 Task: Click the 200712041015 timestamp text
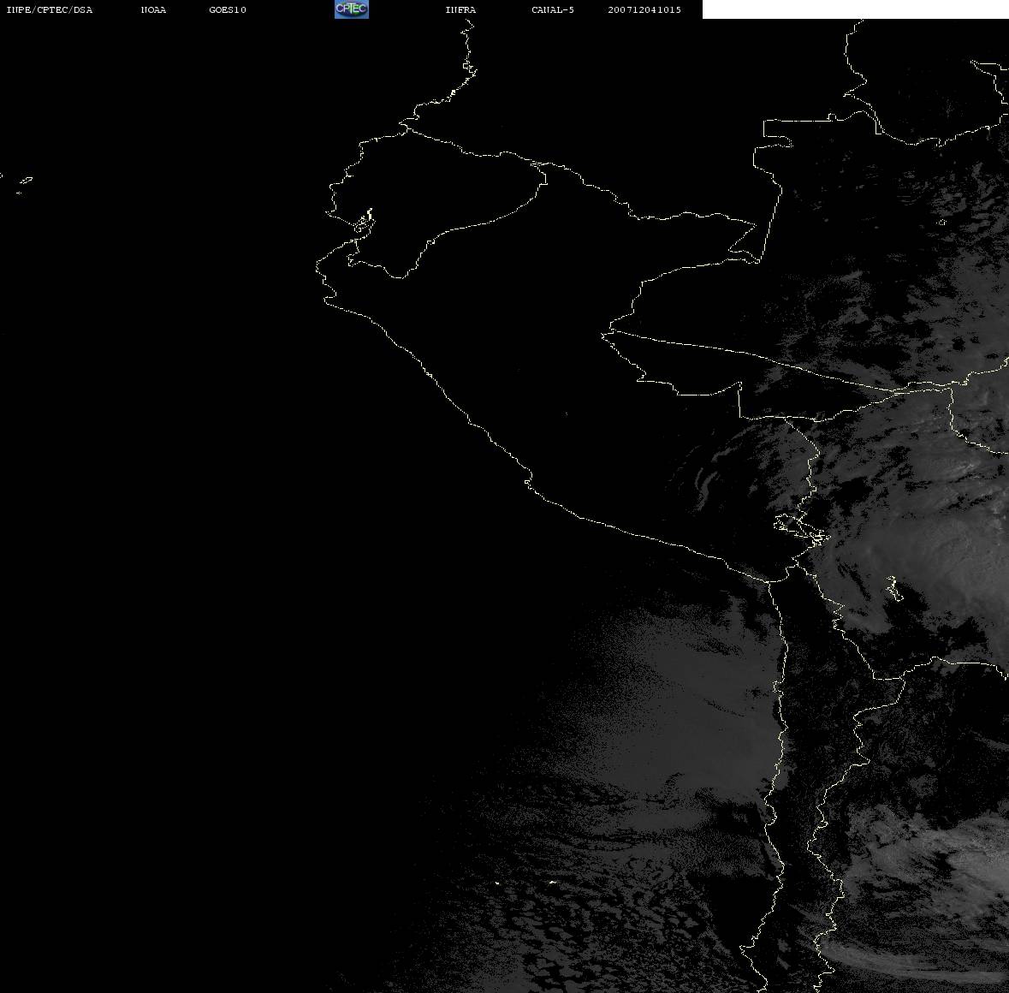coord(644,10)
